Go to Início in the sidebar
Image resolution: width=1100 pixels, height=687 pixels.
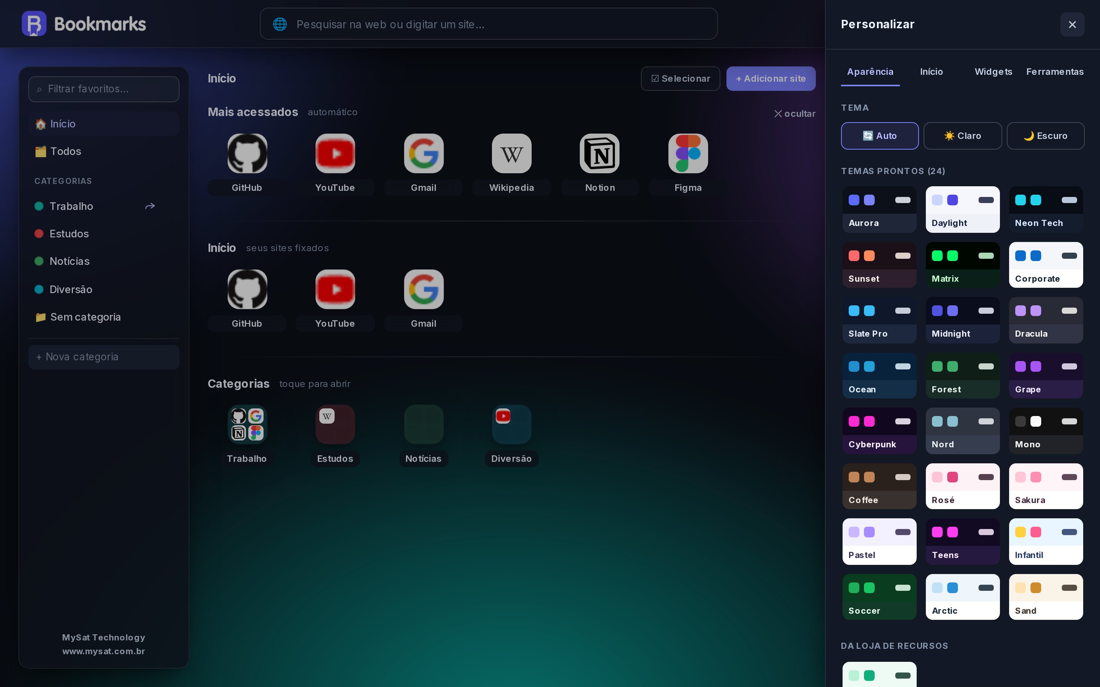pyautogui.click(x=104, y=124)
